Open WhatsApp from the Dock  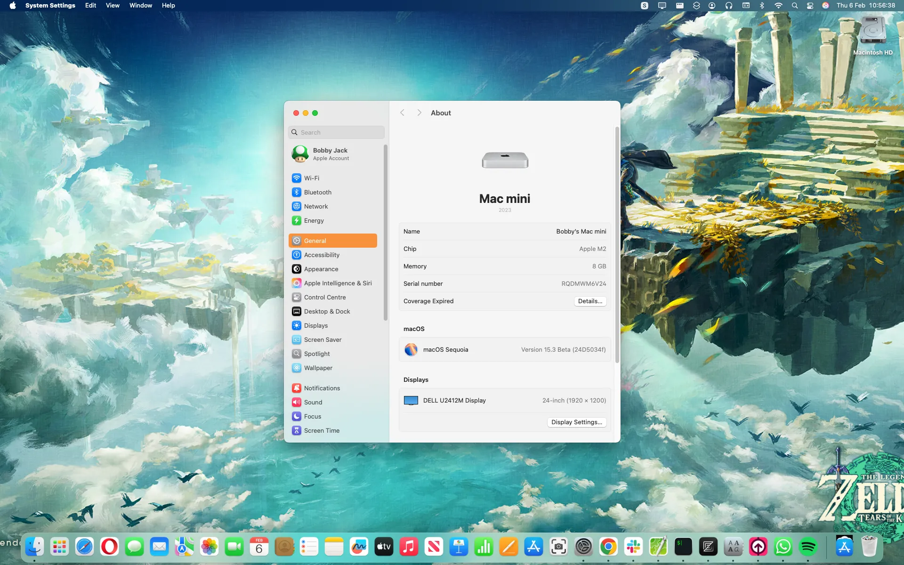(x=783, y=547)
